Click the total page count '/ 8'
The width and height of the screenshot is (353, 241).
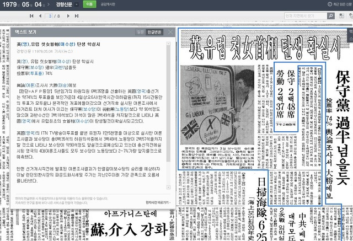[57, 16]
